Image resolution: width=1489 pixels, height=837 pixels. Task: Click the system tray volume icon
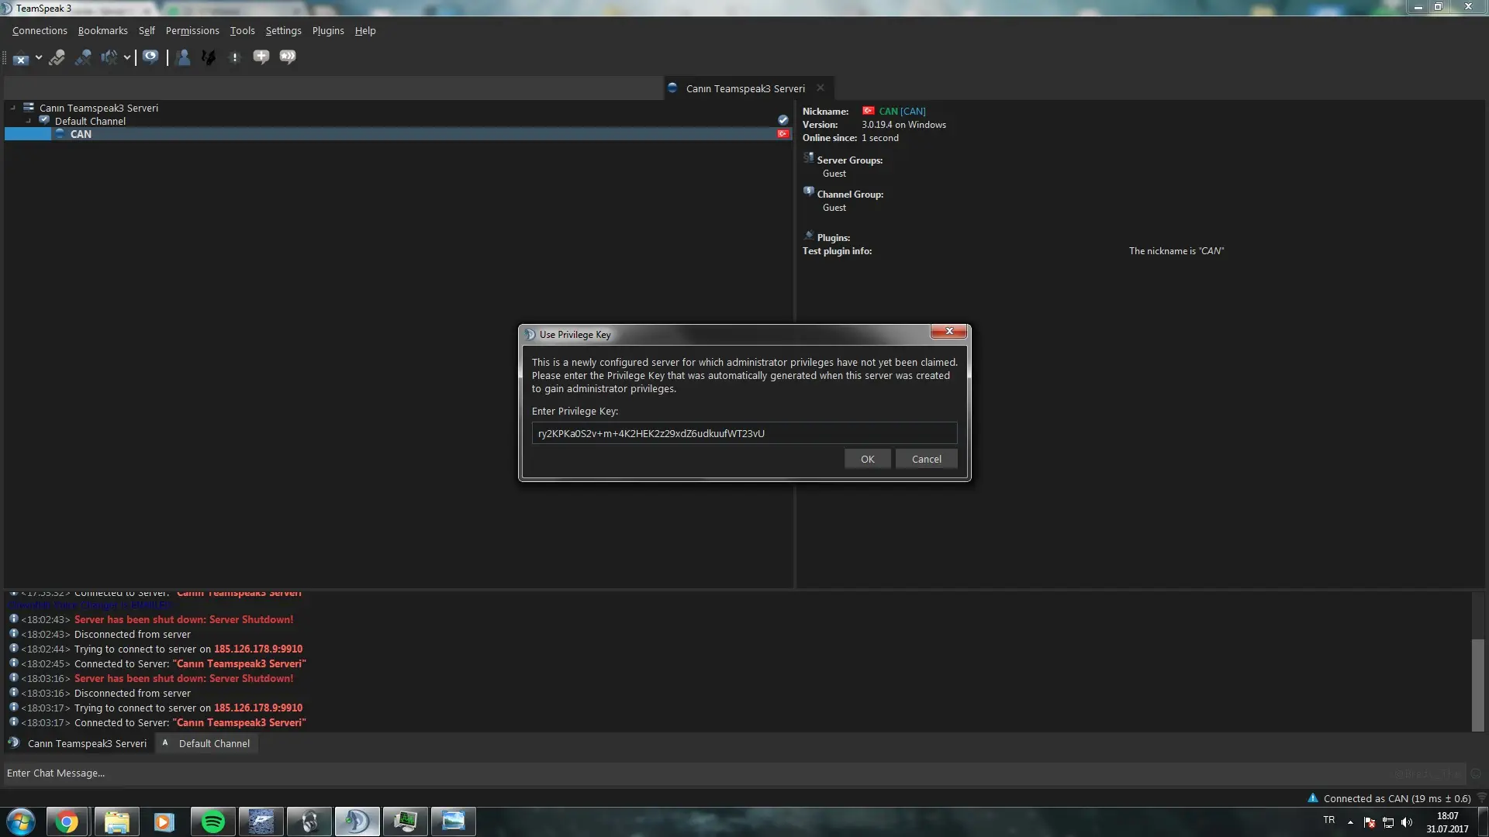1407,822
